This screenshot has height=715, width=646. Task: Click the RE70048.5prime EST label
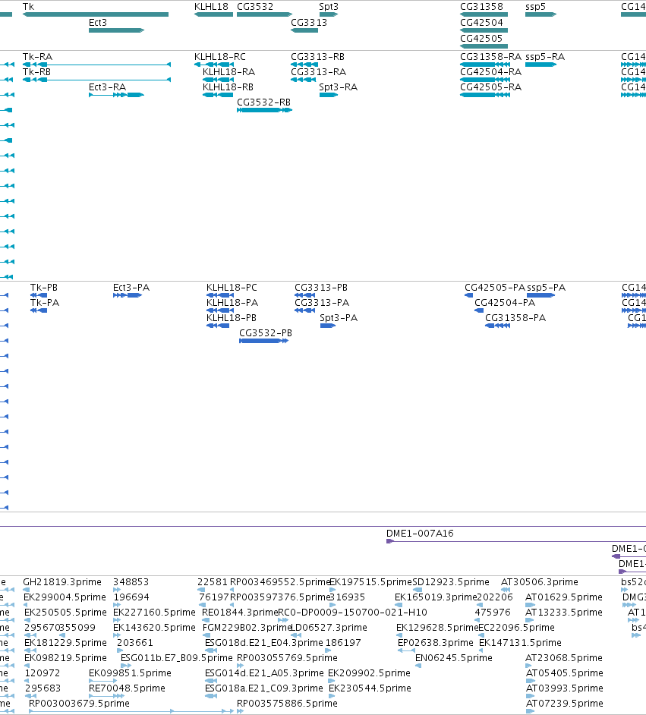(128, 688)
